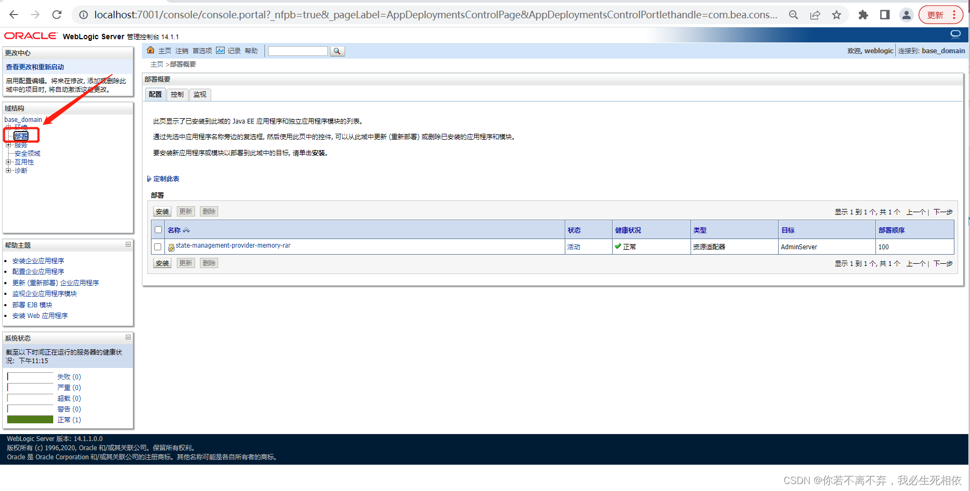Open help topic 安装企业应用程序

38,261
